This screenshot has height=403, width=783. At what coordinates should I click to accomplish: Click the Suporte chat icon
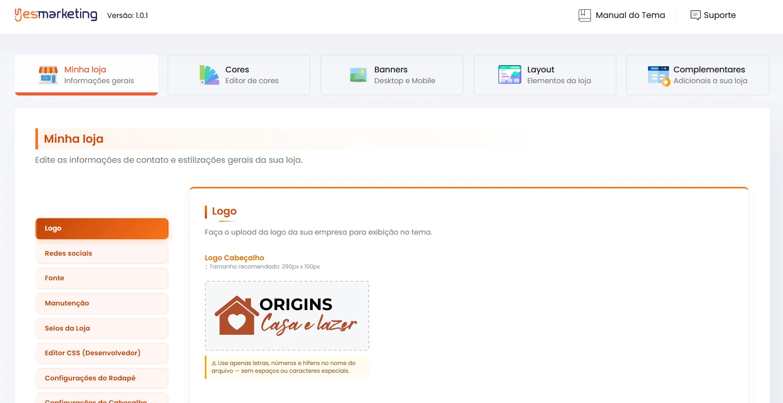695,15
